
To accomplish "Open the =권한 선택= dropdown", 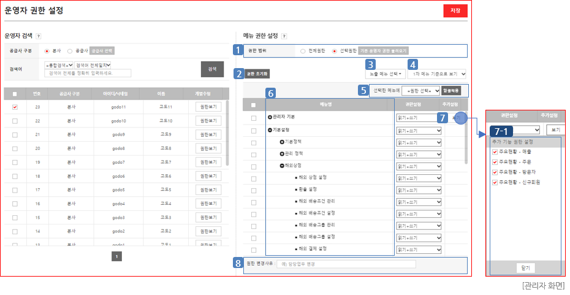I will pos(421,91).
